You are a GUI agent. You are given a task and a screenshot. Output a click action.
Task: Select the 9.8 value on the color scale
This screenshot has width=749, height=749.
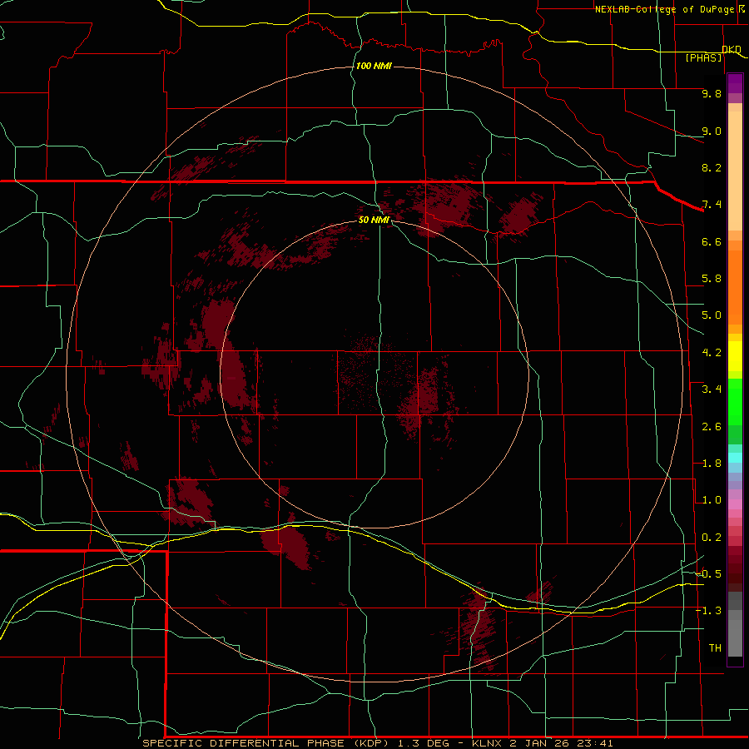pos(712,93)
